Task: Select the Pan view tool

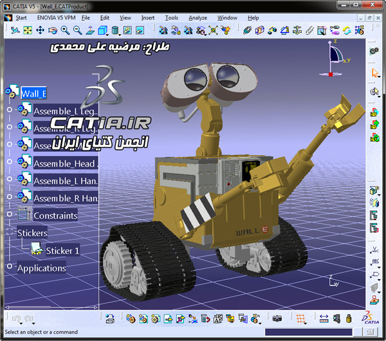Action: pyautogui.click(x=40, y=30)
